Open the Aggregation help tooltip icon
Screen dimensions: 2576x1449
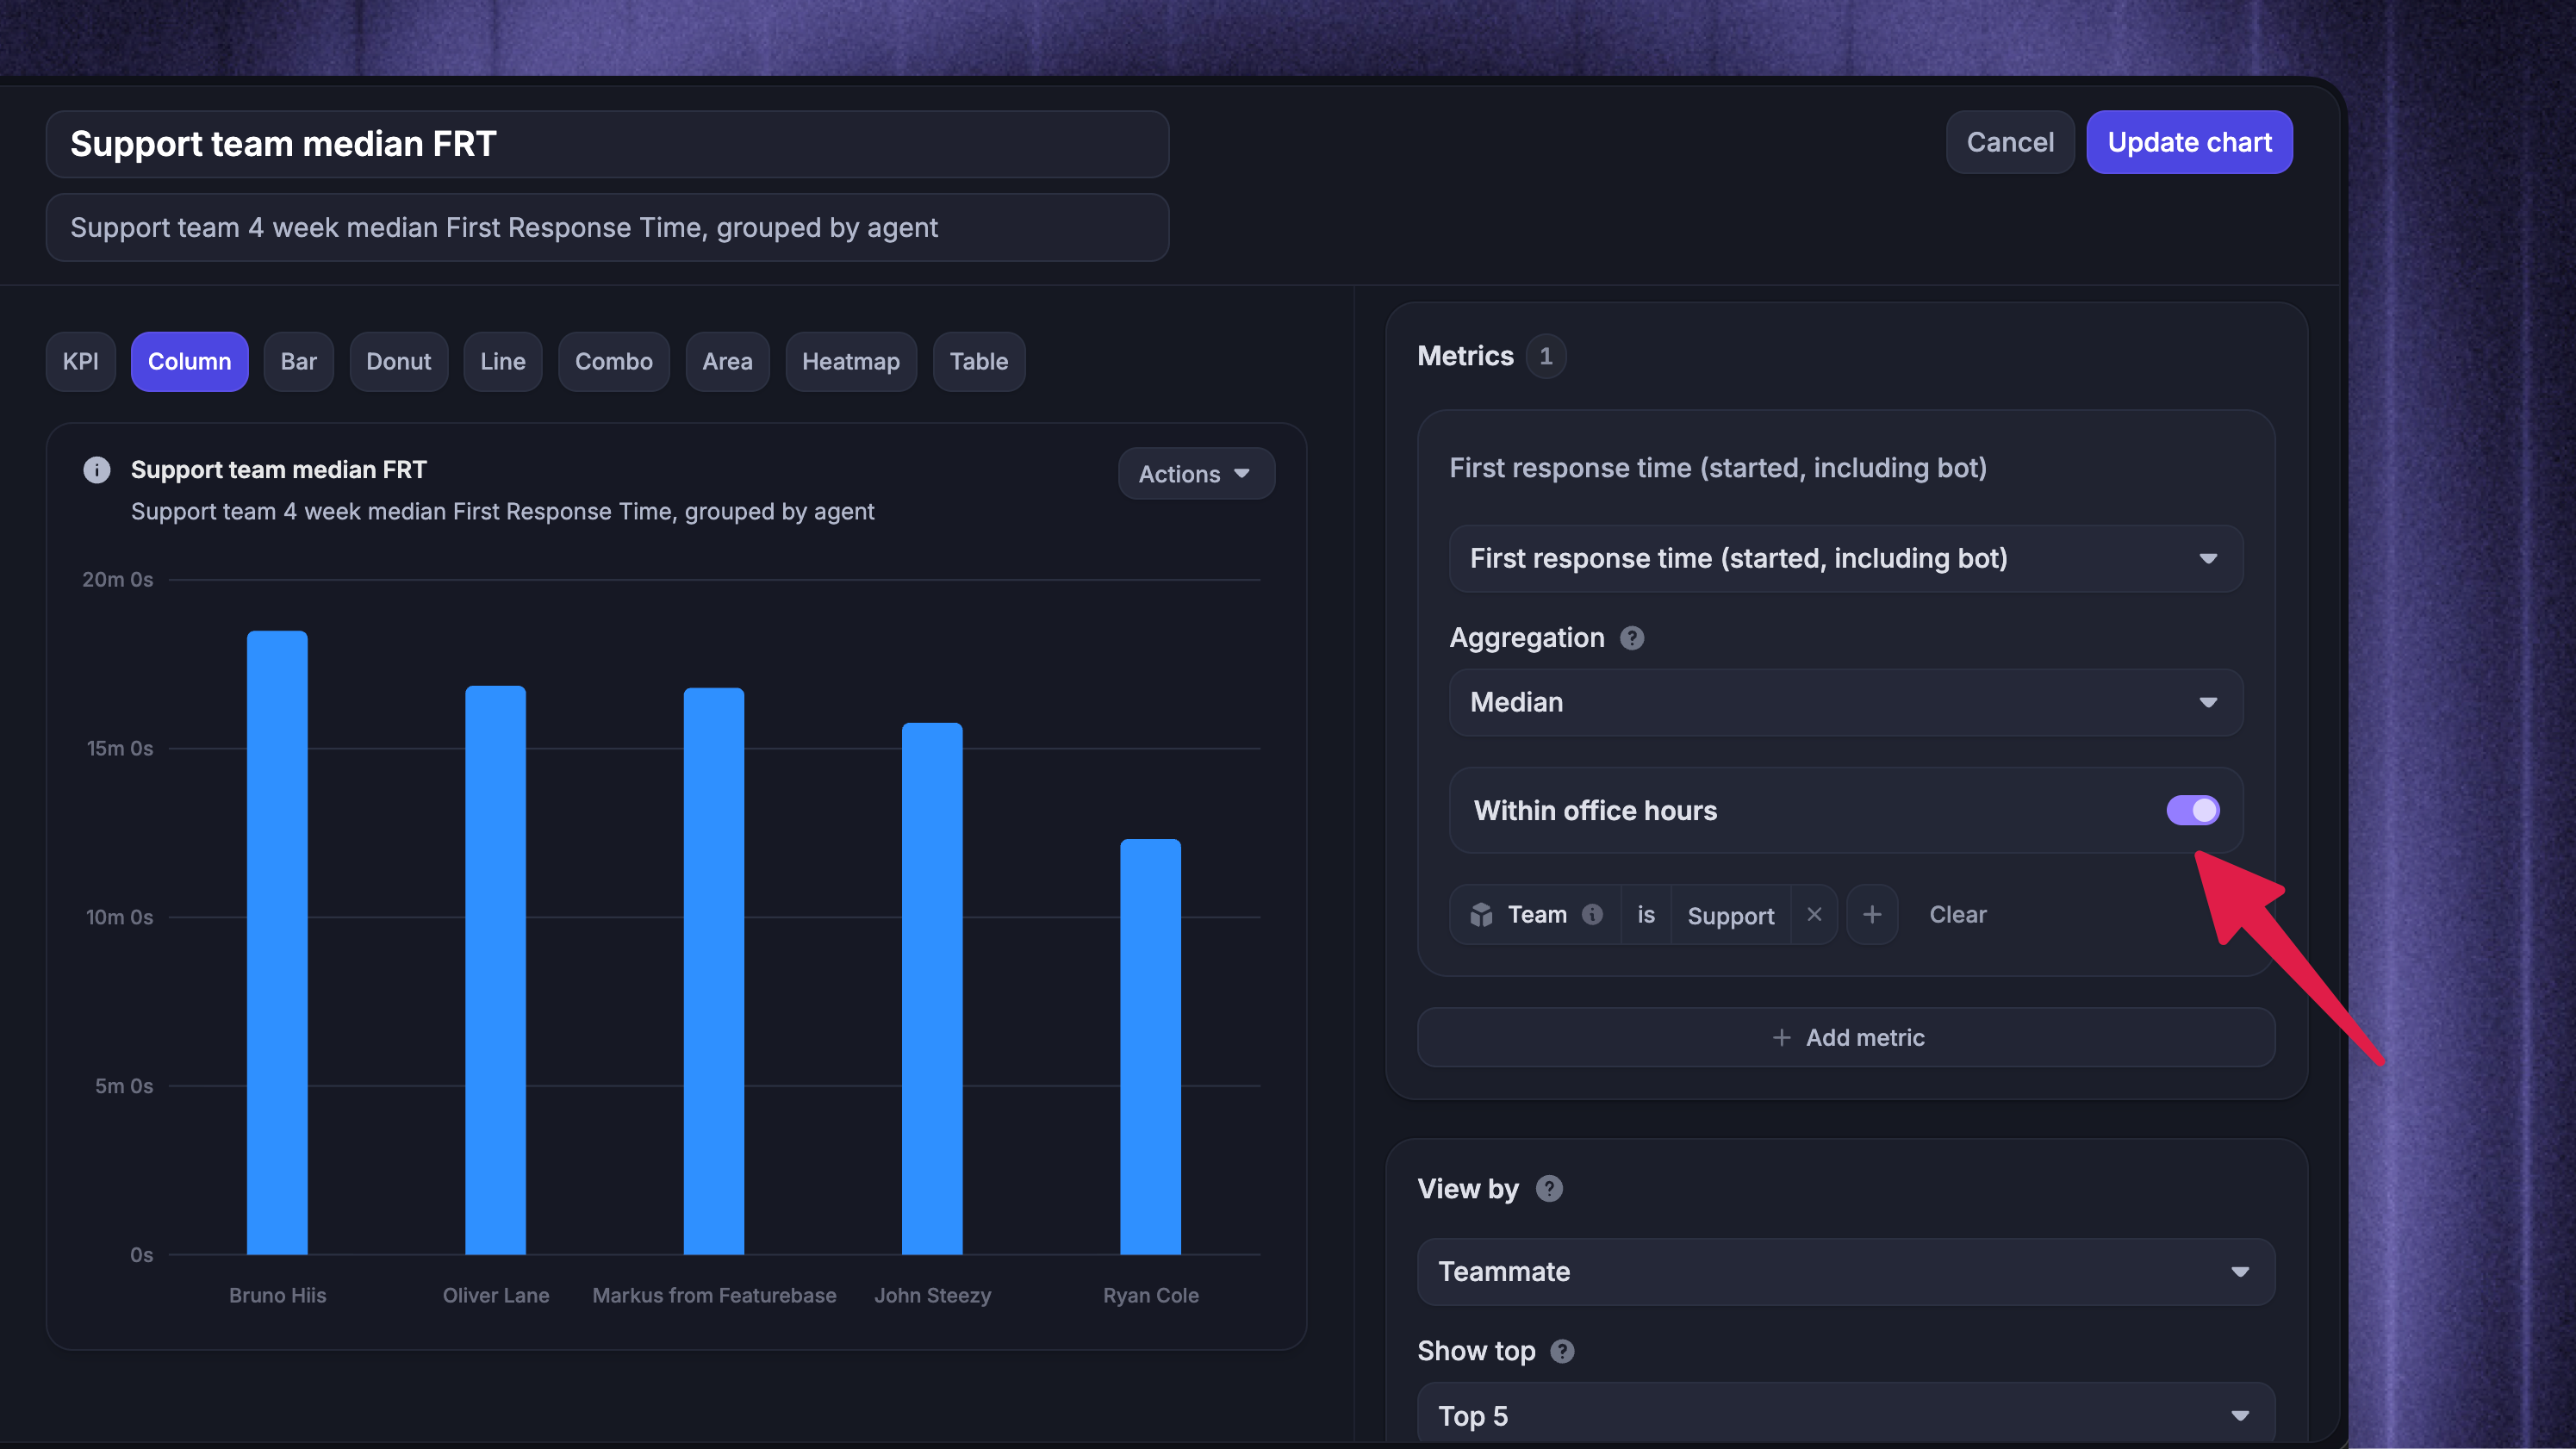[x=1632, y=638]
